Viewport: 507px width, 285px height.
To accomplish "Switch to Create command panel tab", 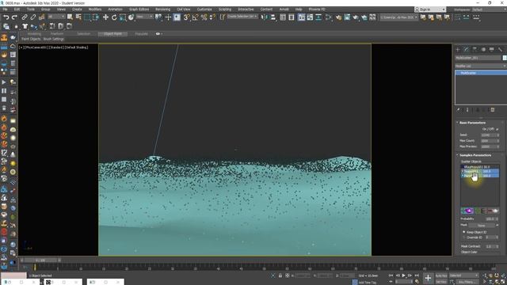I will (458, 49).
